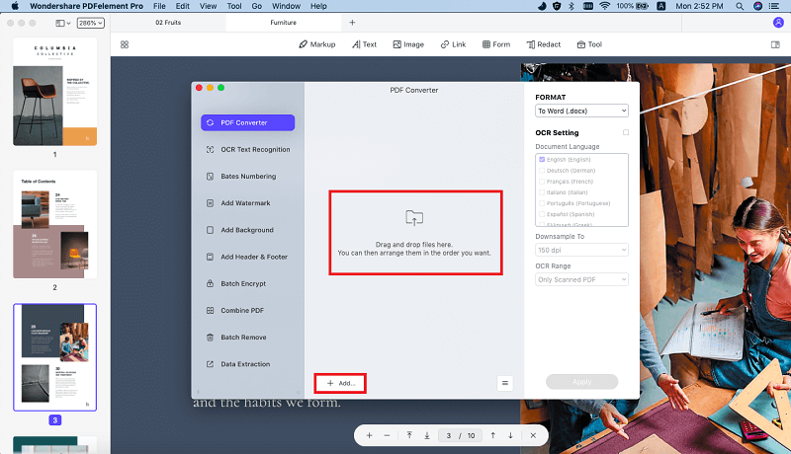Toggle Français (French) checkbox
Image resolution: width=791 pixels, height=454 pixels.
[x=542, y=182]
